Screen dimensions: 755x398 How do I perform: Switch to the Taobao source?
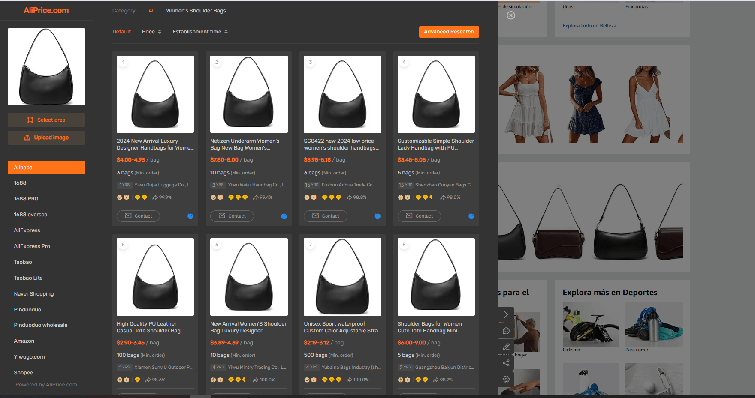pos(23,262)
